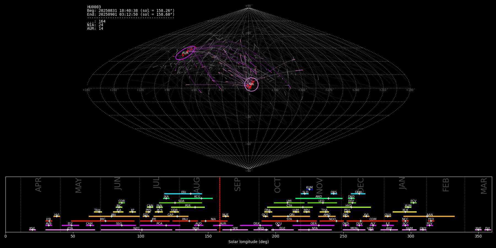Click the AUD shower label in timeline
Viewport: 496px width, 248px height.
[198, 224]
